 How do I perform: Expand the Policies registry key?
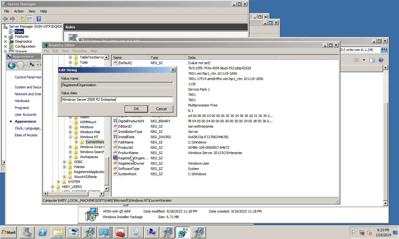pos(64,167)
